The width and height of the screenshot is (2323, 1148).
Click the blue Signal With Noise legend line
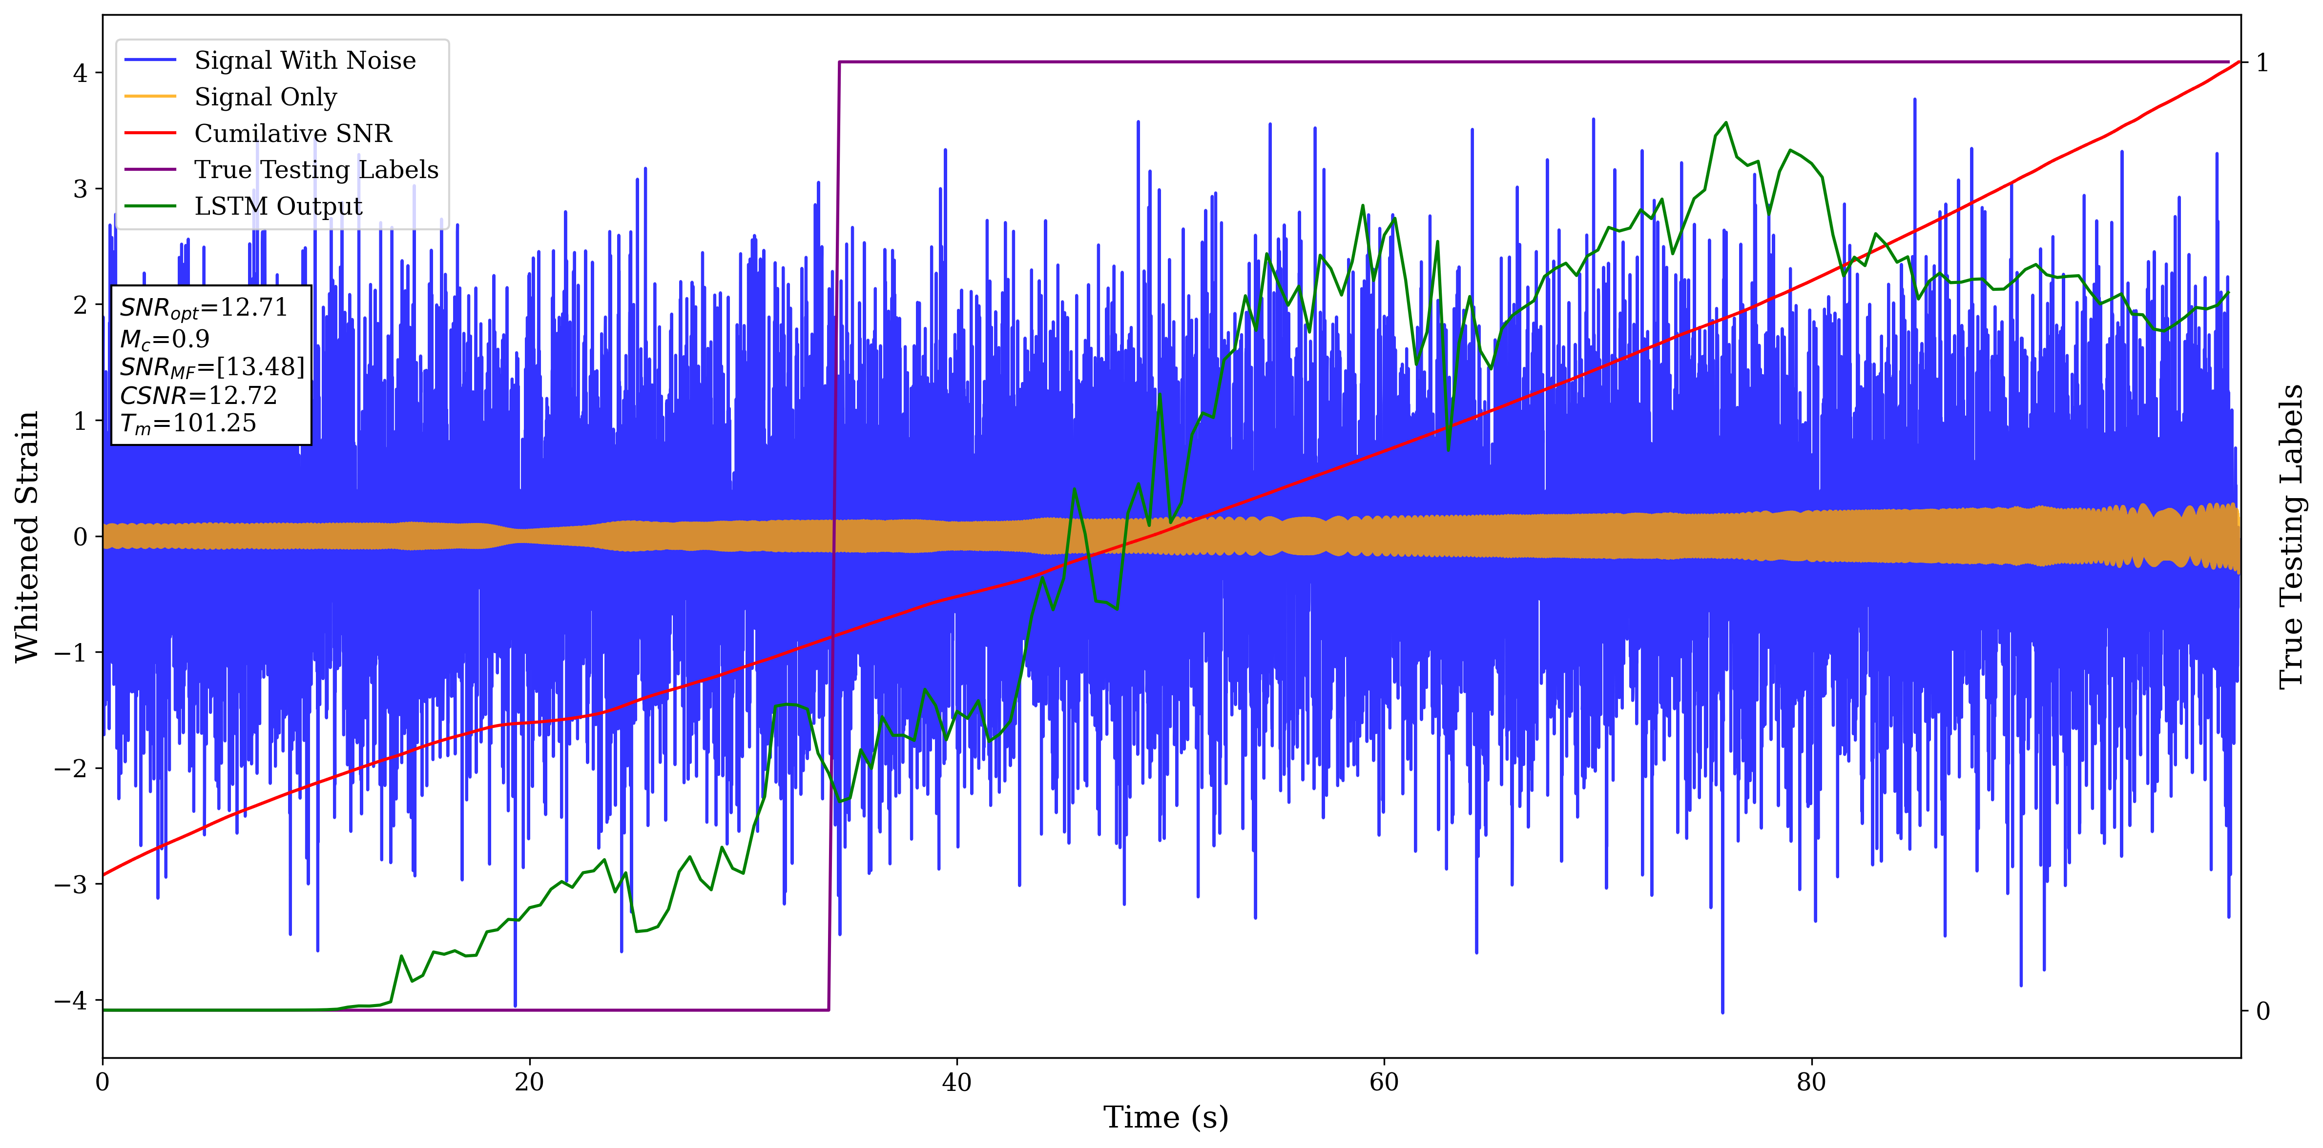(150, 60)
